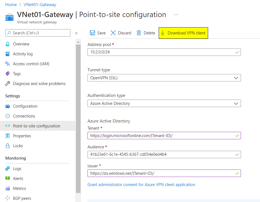This screenshot has height=202, width=260.
Task: Click the virtual network gateway header icon
Action: tap(9, 17)
